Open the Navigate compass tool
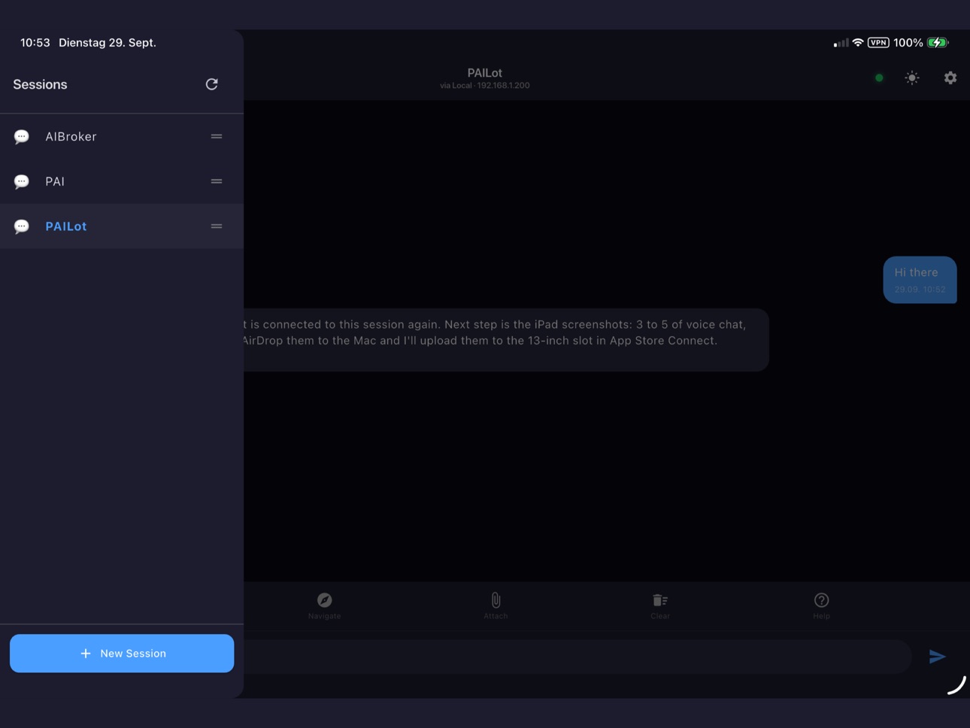The height and width of the screenshot is (728, 970). pos(325,605)
